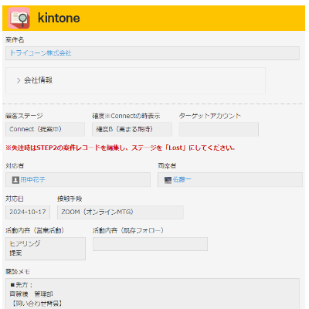The height and width of the screenshot is (309, 309).
Task: Open the 田中花子 user link
Action: pyautogui.click(x=32, y=180)
